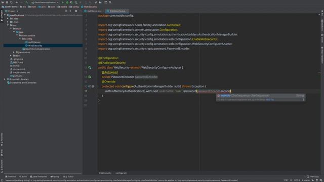
Task: Click the WebSecurity breadcrumb in navigation bar
Action: (89, 7)
